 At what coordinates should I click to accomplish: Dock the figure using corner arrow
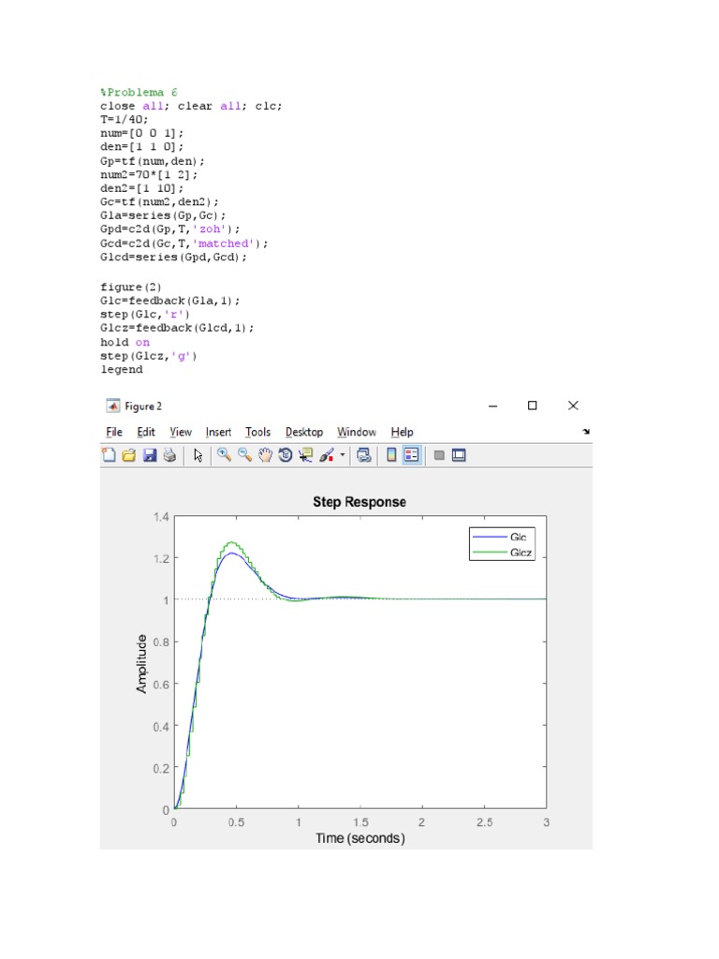[586, 432]
